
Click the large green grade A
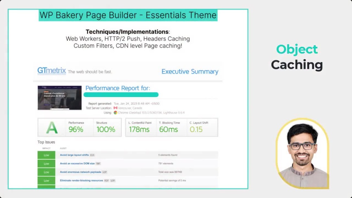(x=52, y=128)
